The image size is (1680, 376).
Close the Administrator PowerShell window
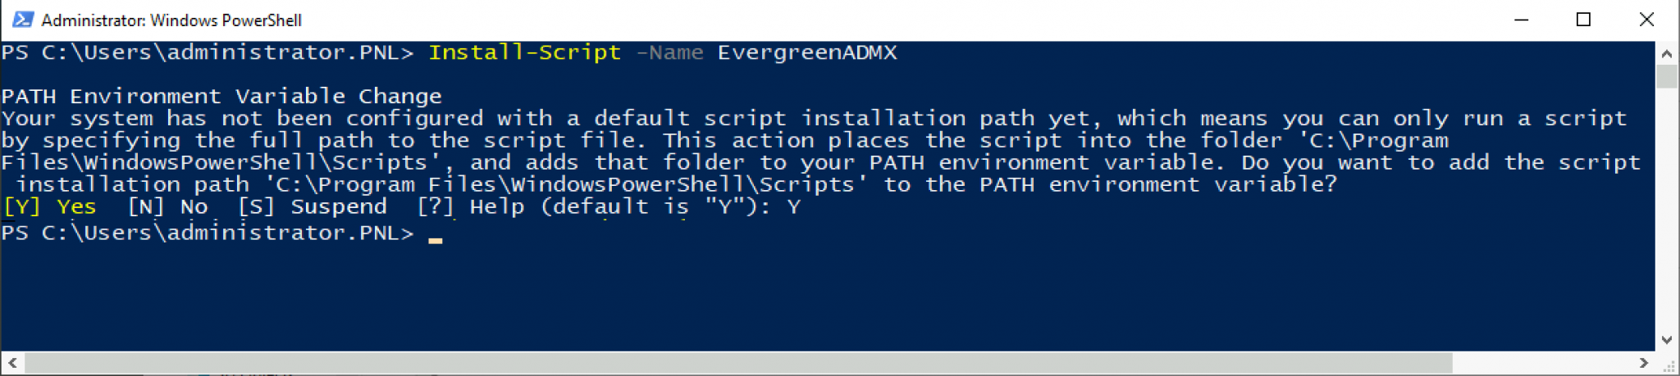tap(1646, 20)
